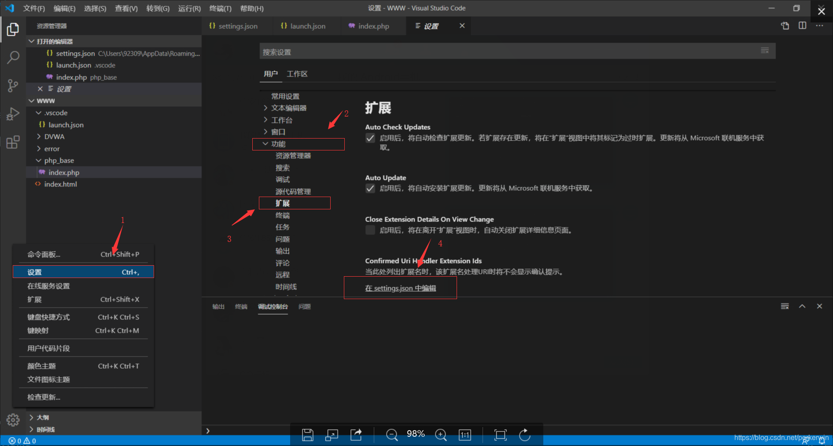Toggle the Auto Check Updates checkbox

pyautogui.click(x=370, y=138)
